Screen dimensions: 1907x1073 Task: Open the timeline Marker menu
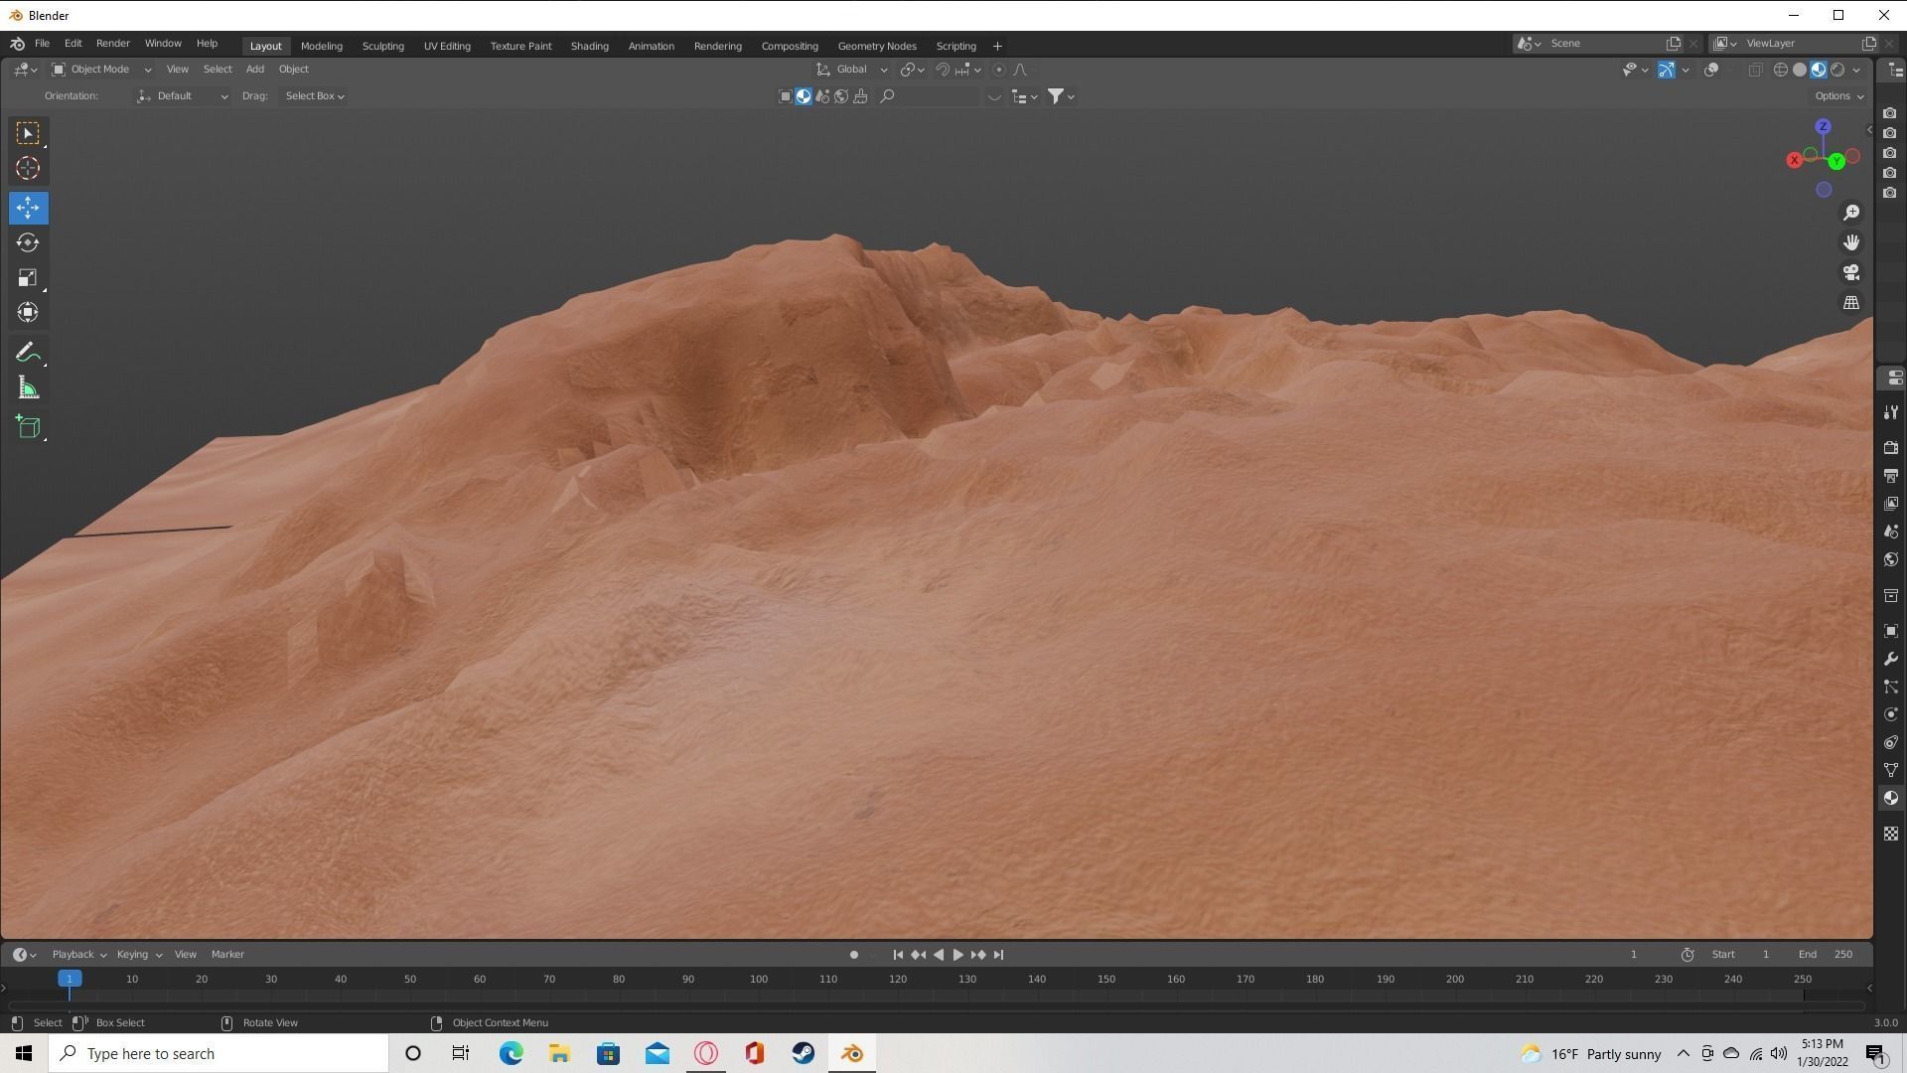227,955
